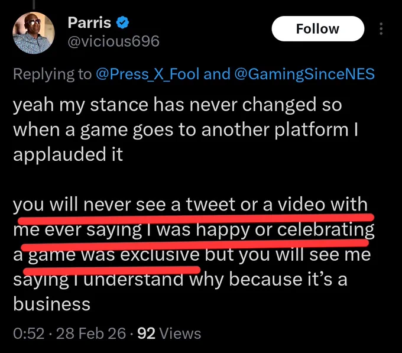
Task: Click the 0:52 timestamp
Action: click(29, 333)
